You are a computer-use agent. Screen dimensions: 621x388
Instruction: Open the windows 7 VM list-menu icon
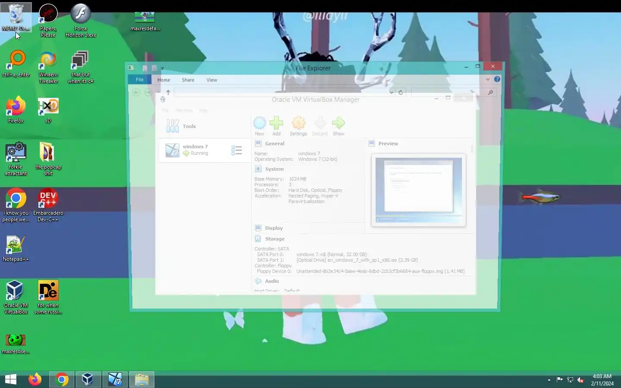[236, 150]
